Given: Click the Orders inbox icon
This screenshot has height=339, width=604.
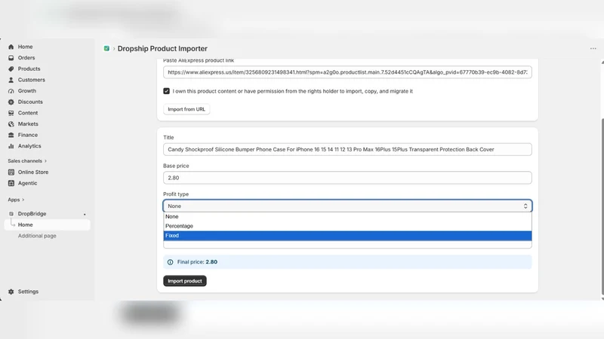Looking at the screenshot, I should click(x=11, y=58).
